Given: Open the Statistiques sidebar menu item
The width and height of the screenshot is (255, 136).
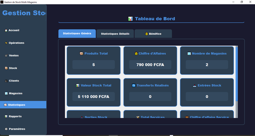Looking at the screenshot, I should tap(23, 105).
